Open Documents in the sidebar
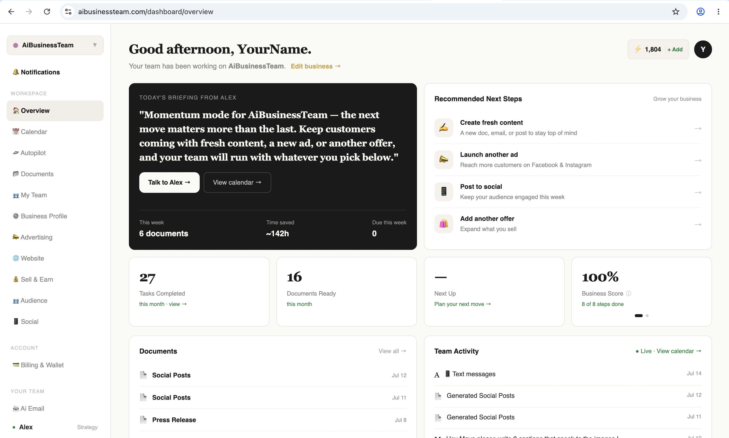Image resolution: width=729 pixels, height=438 pixels. (x=55, y=174)
